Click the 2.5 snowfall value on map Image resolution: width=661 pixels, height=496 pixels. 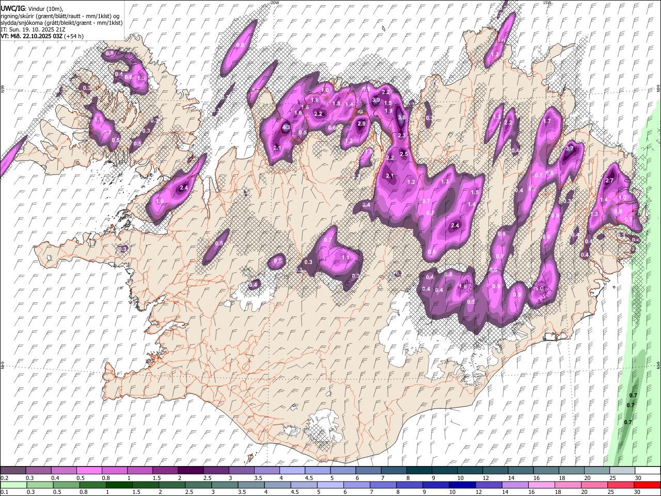[404, 154]
